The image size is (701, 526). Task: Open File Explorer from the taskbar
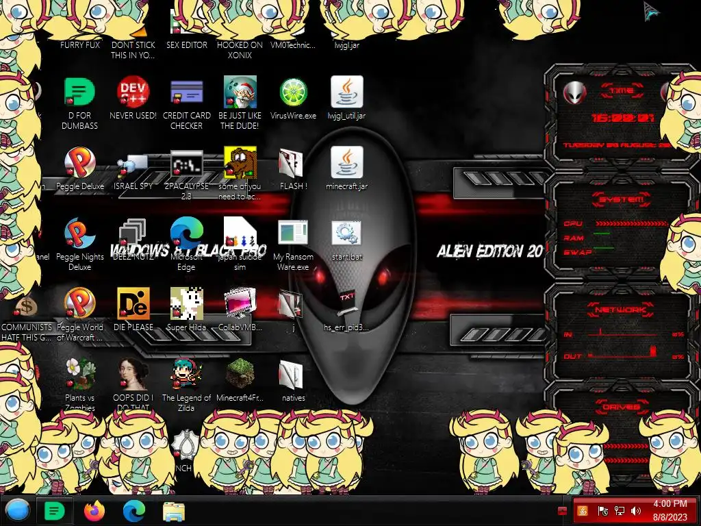[x=174, y=511]
